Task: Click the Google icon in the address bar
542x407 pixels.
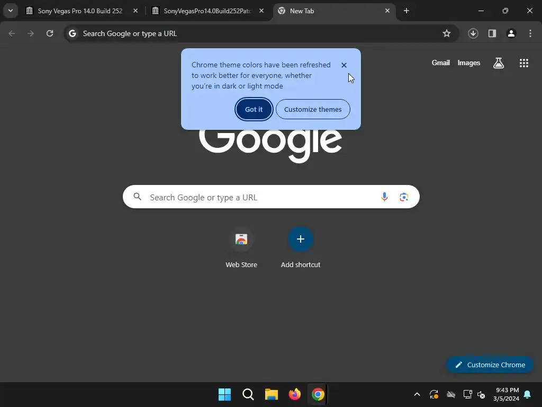Action: pos(72,33)
